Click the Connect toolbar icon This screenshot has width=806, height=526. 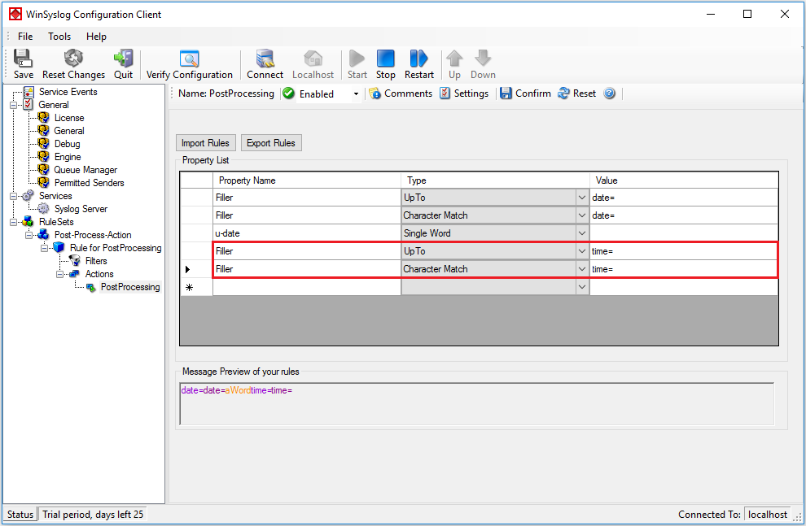coord(265,59)
